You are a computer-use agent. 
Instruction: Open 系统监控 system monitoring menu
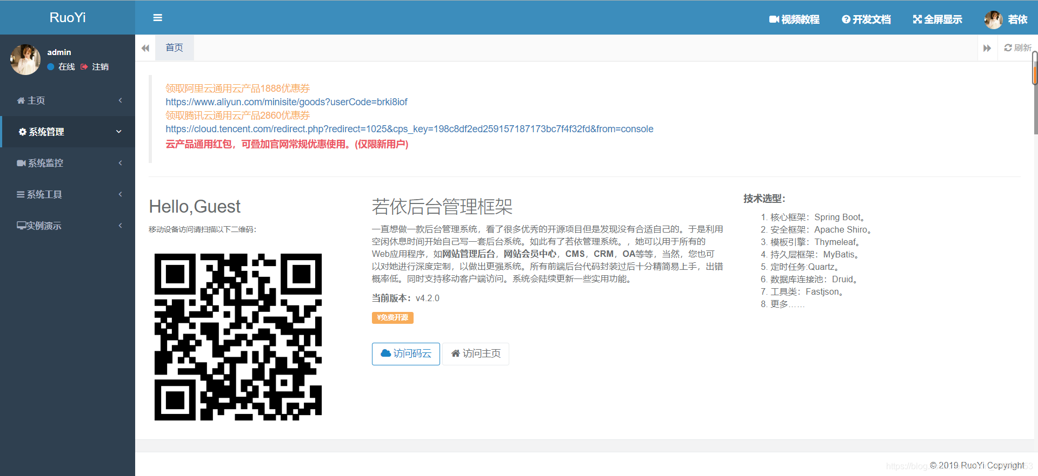click(68, 163)
